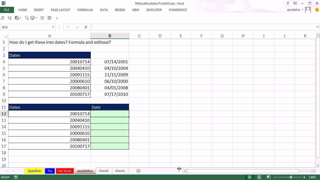Select cell B6 containing 11/15/2009
The image size is (320, 180).
coord(110,75)
